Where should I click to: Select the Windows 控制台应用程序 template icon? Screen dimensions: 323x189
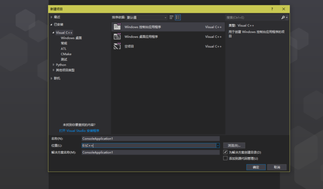[x=117, y=27]
